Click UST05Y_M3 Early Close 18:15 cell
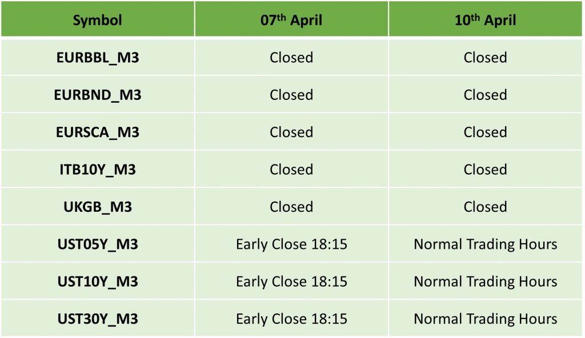 click(x=291, y=244)
